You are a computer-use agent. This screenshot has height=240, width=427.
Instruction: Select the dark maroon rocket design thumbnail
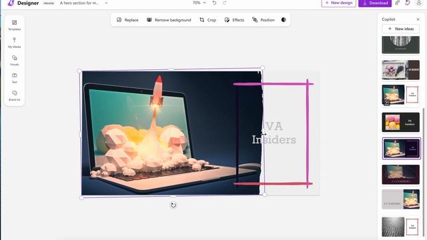(400, 175)
